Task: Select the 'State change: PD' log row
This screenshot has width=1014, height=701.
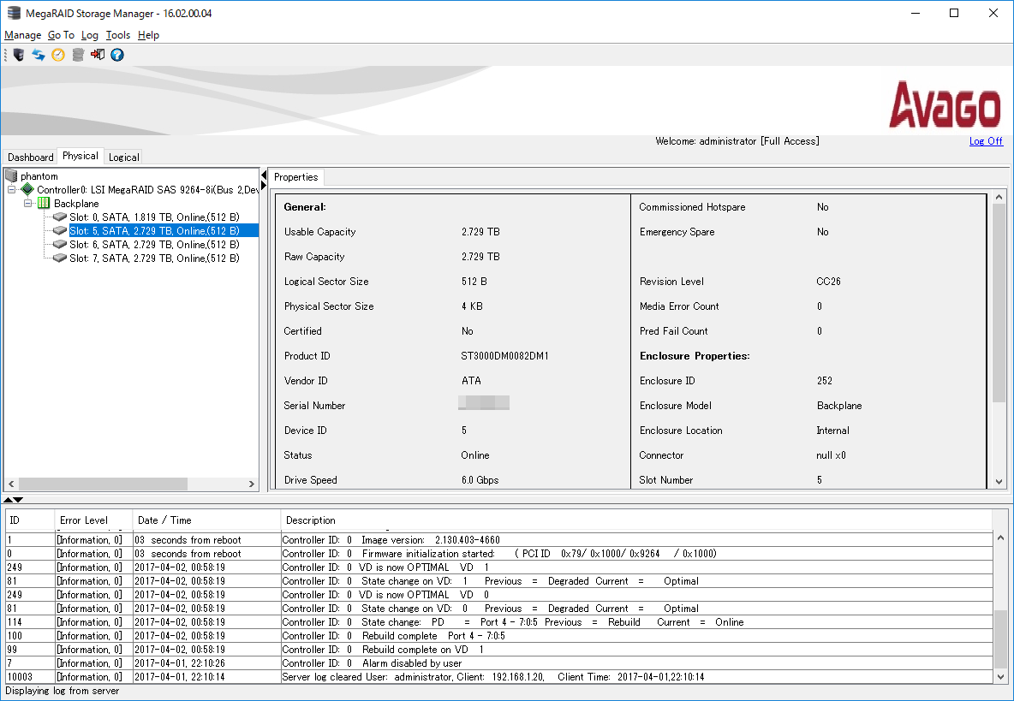Action: tap(499, 622)
